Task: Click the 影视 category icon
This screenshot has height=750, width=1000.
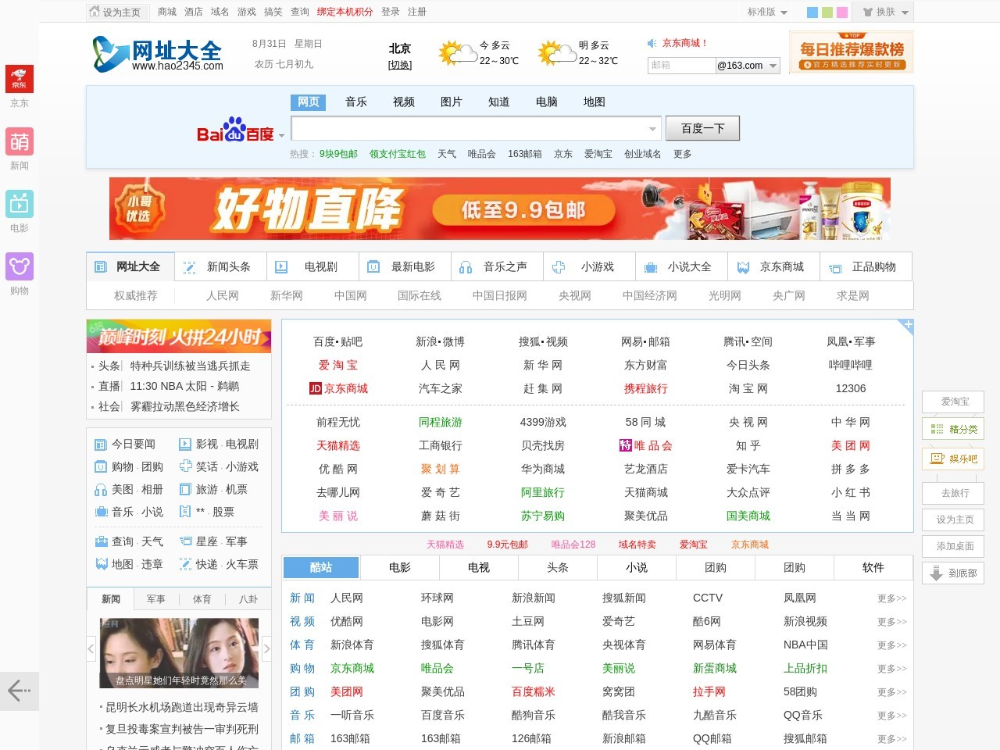Action: (x=185, y=445)
